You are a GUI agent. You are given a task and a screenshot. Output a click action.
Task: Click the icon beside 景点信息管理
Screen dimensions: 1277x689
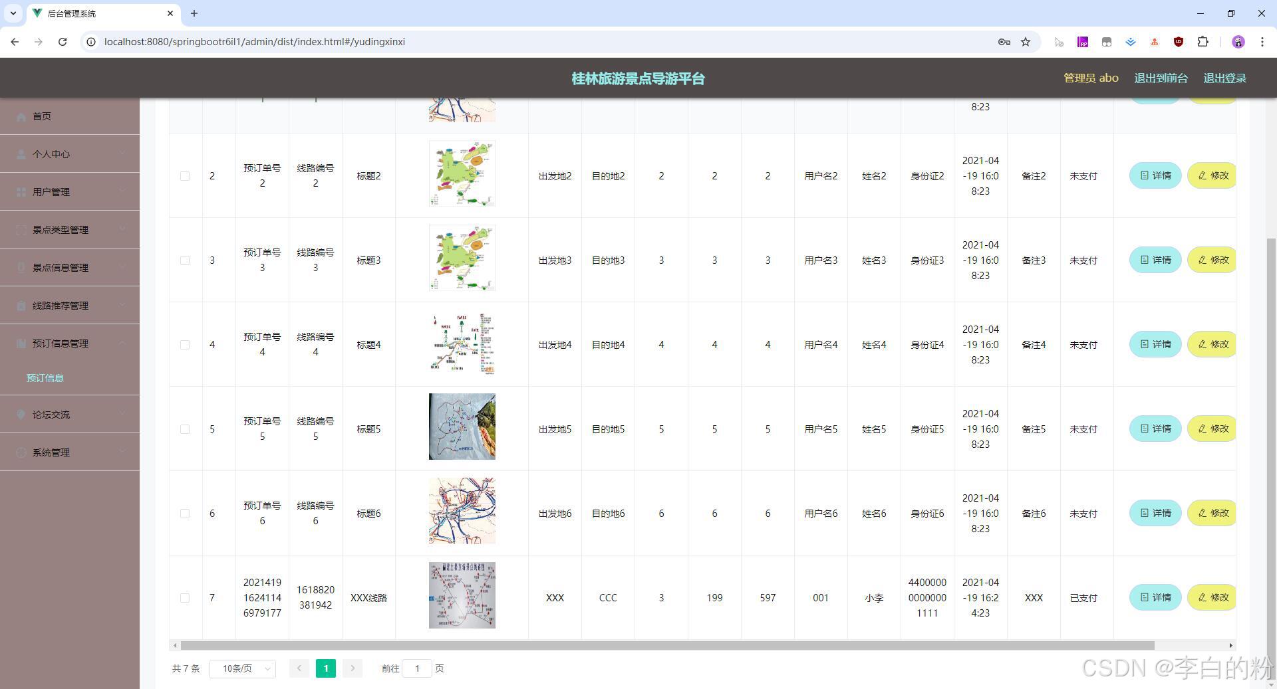(x=21, y=268)
